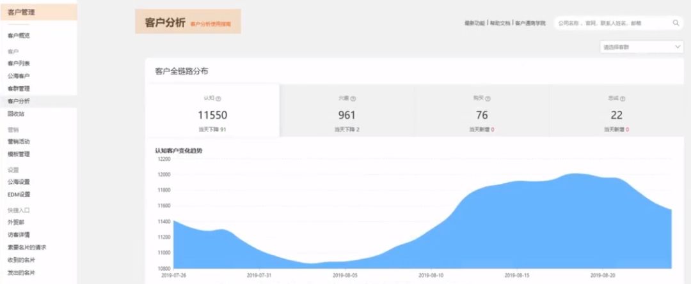Open EDM设置 in the sidebar
This screenshot has height=284, width=691.
pos(19,194)
